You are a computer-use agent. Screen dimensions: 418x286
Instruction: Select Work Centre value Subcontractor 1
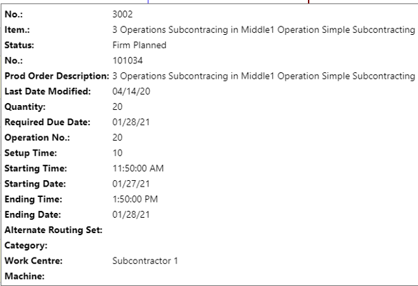(x=145, y=261)
